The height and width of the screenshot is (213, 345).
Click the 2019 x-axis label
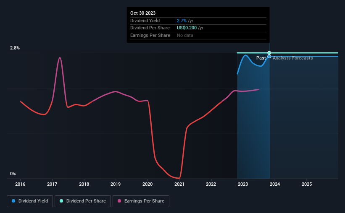116,184
